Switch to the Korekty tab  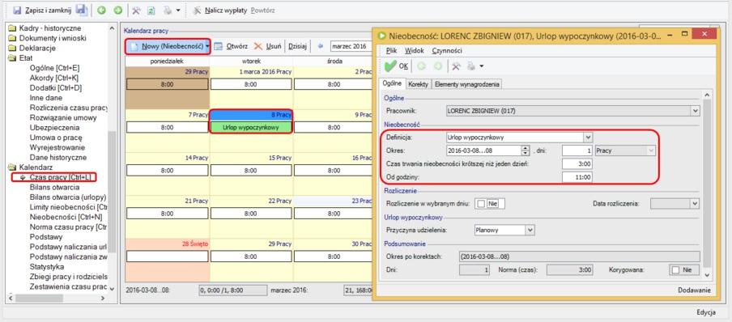point(418,84)
